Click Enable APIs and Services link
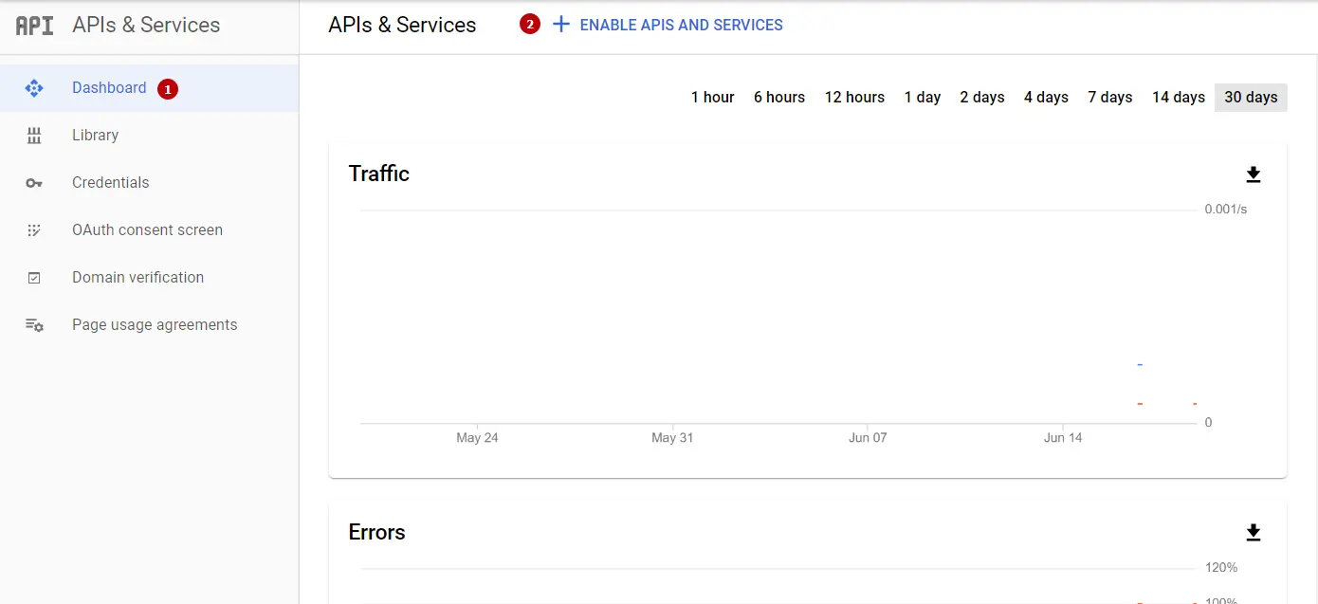Image resolution: width=1318 pixels, height=604 pixels. (x=681, y=26)
